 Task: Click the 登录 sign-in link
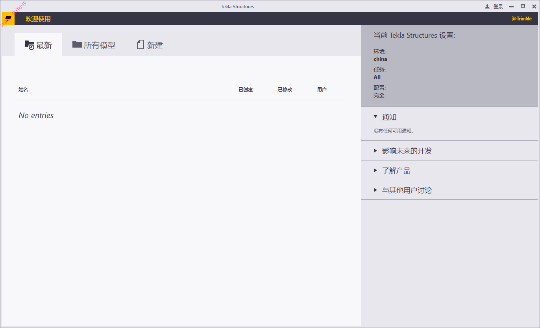tap(498, 6)
